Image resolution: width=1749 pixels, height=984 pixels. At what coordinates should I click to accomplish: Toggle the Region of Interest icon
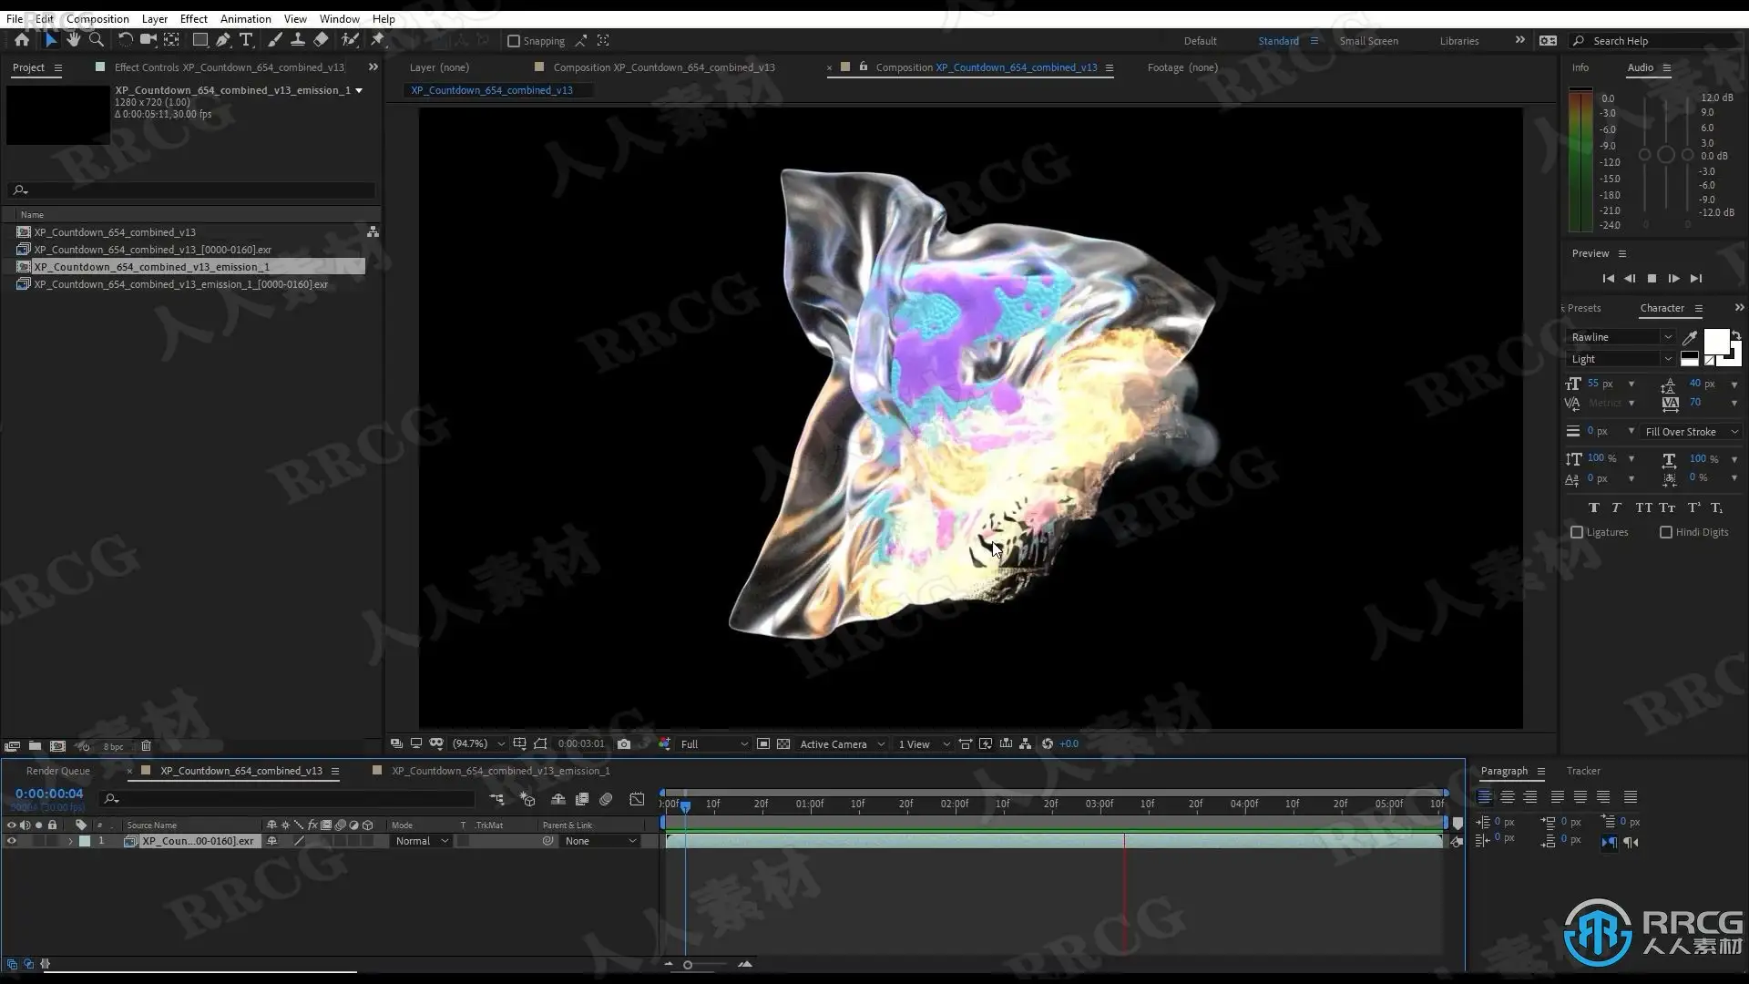(763, 744)
